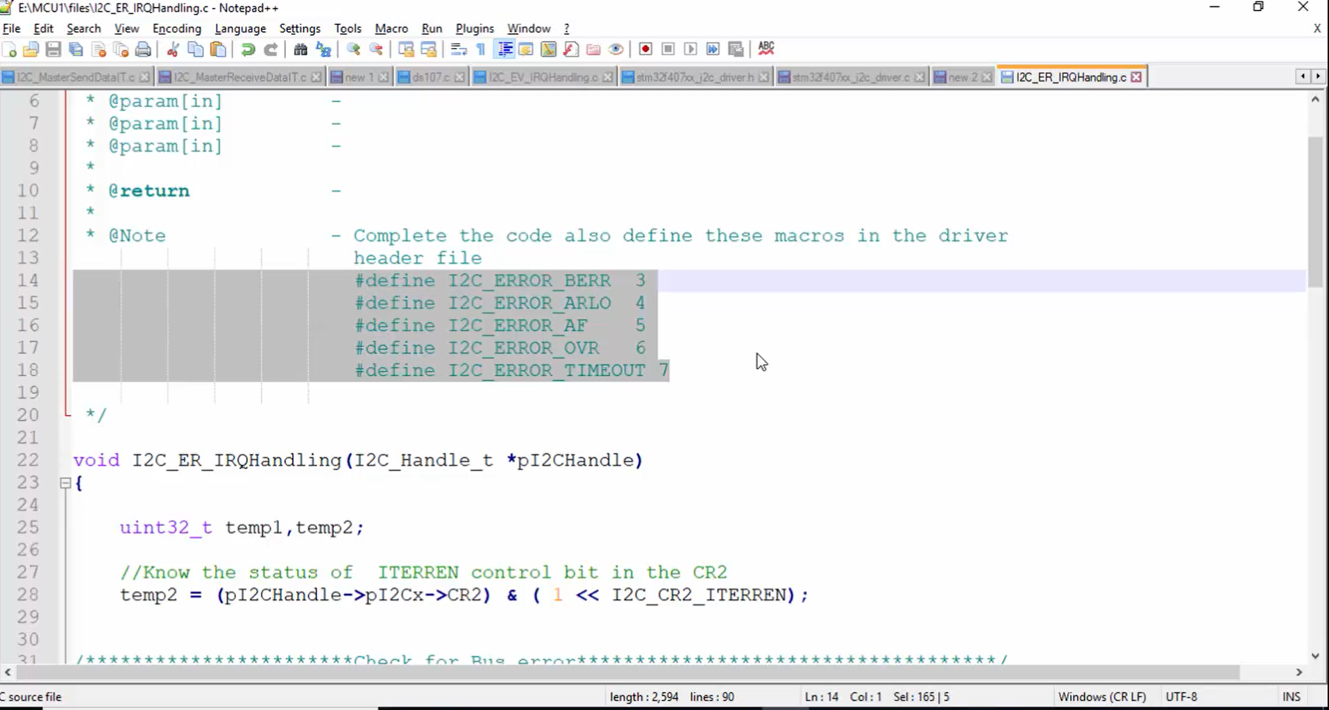The image size is (1329, 710).
Task: Save the recorded macro icon
Action: [736, 49]
